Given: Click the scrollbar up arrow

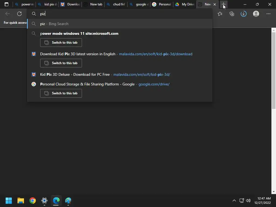Looking at the screenshot, I should [x=274, y=30].
